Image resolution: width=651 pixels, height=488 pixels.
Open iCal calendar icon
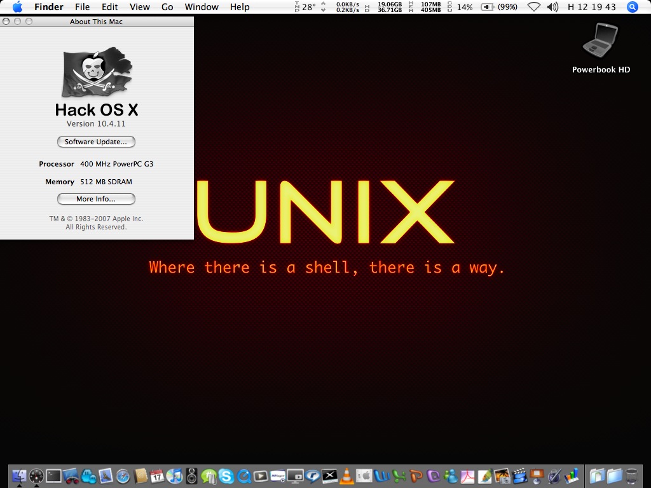[158, 476]
